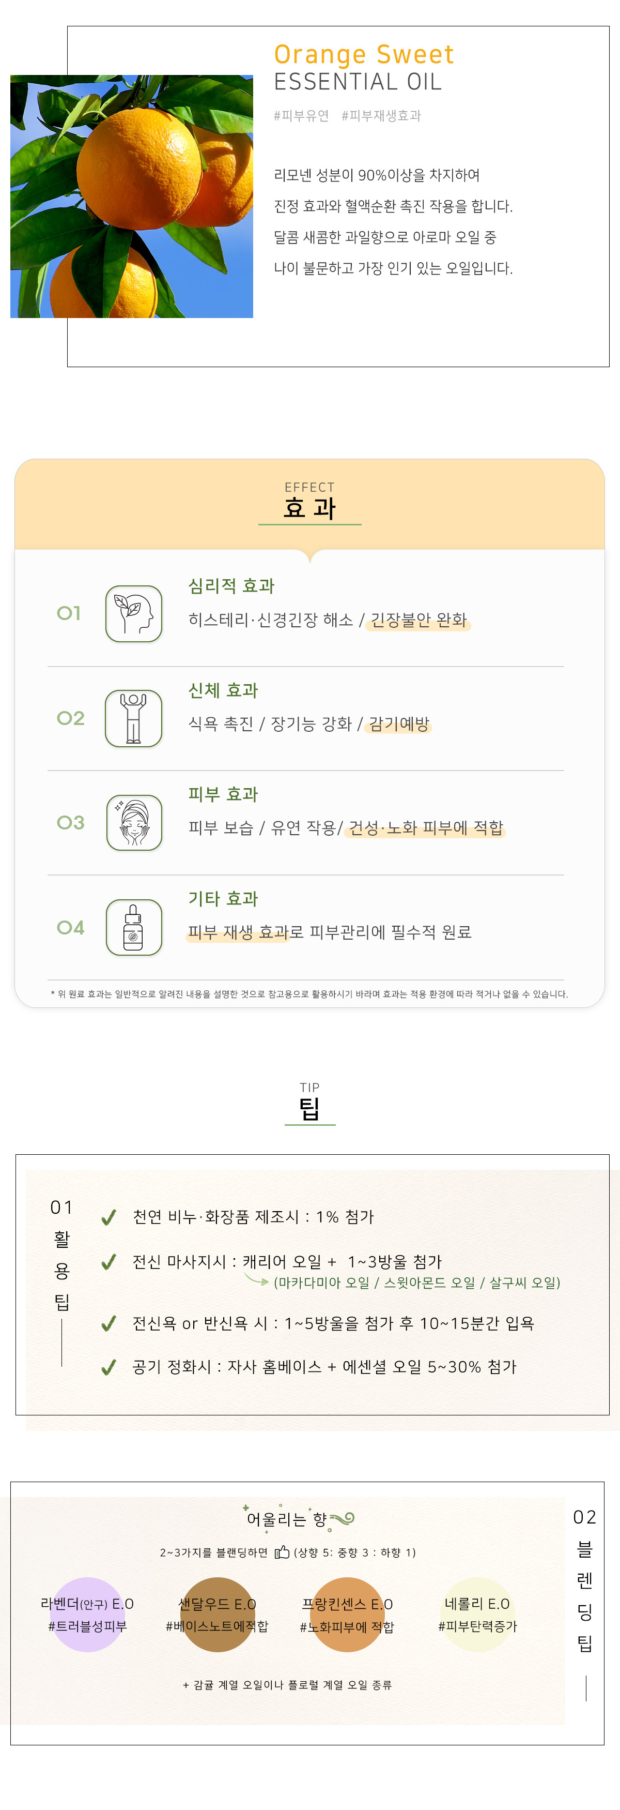Click the head with leaf psychological effect icon
The width and height of the screenshot is (620, 1810).
click(133, 613)
